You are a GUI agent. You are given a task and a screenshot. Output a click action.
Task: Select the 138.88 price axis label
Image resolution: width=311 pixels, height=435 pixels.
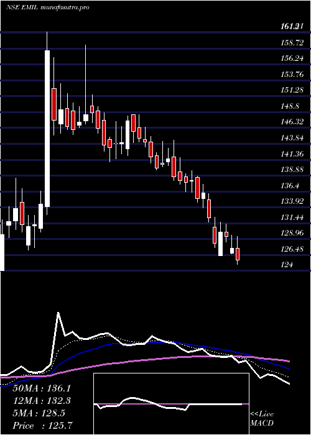coord(292,169)
